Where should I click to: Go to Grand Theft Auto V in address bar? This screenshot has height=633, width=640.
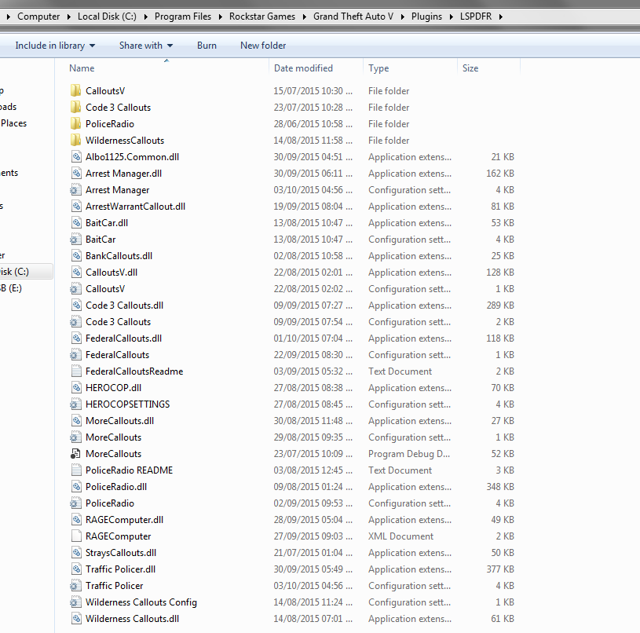click(353, 16)
